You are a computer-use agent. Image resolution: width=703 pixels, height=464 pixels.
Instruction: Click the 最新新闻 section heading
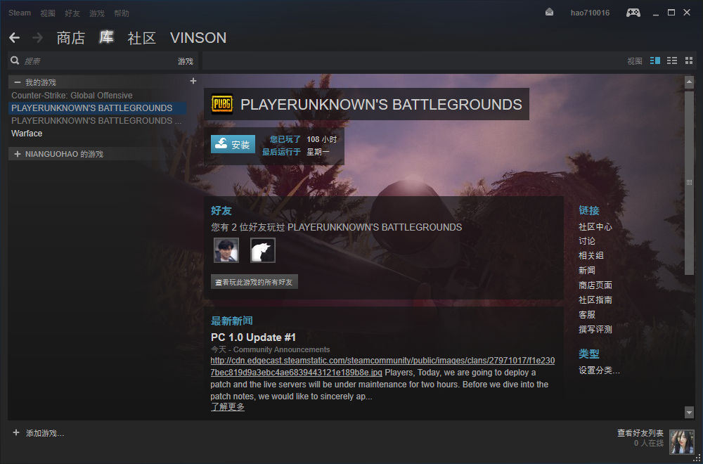pyautogui.click(x=232, y=321)
